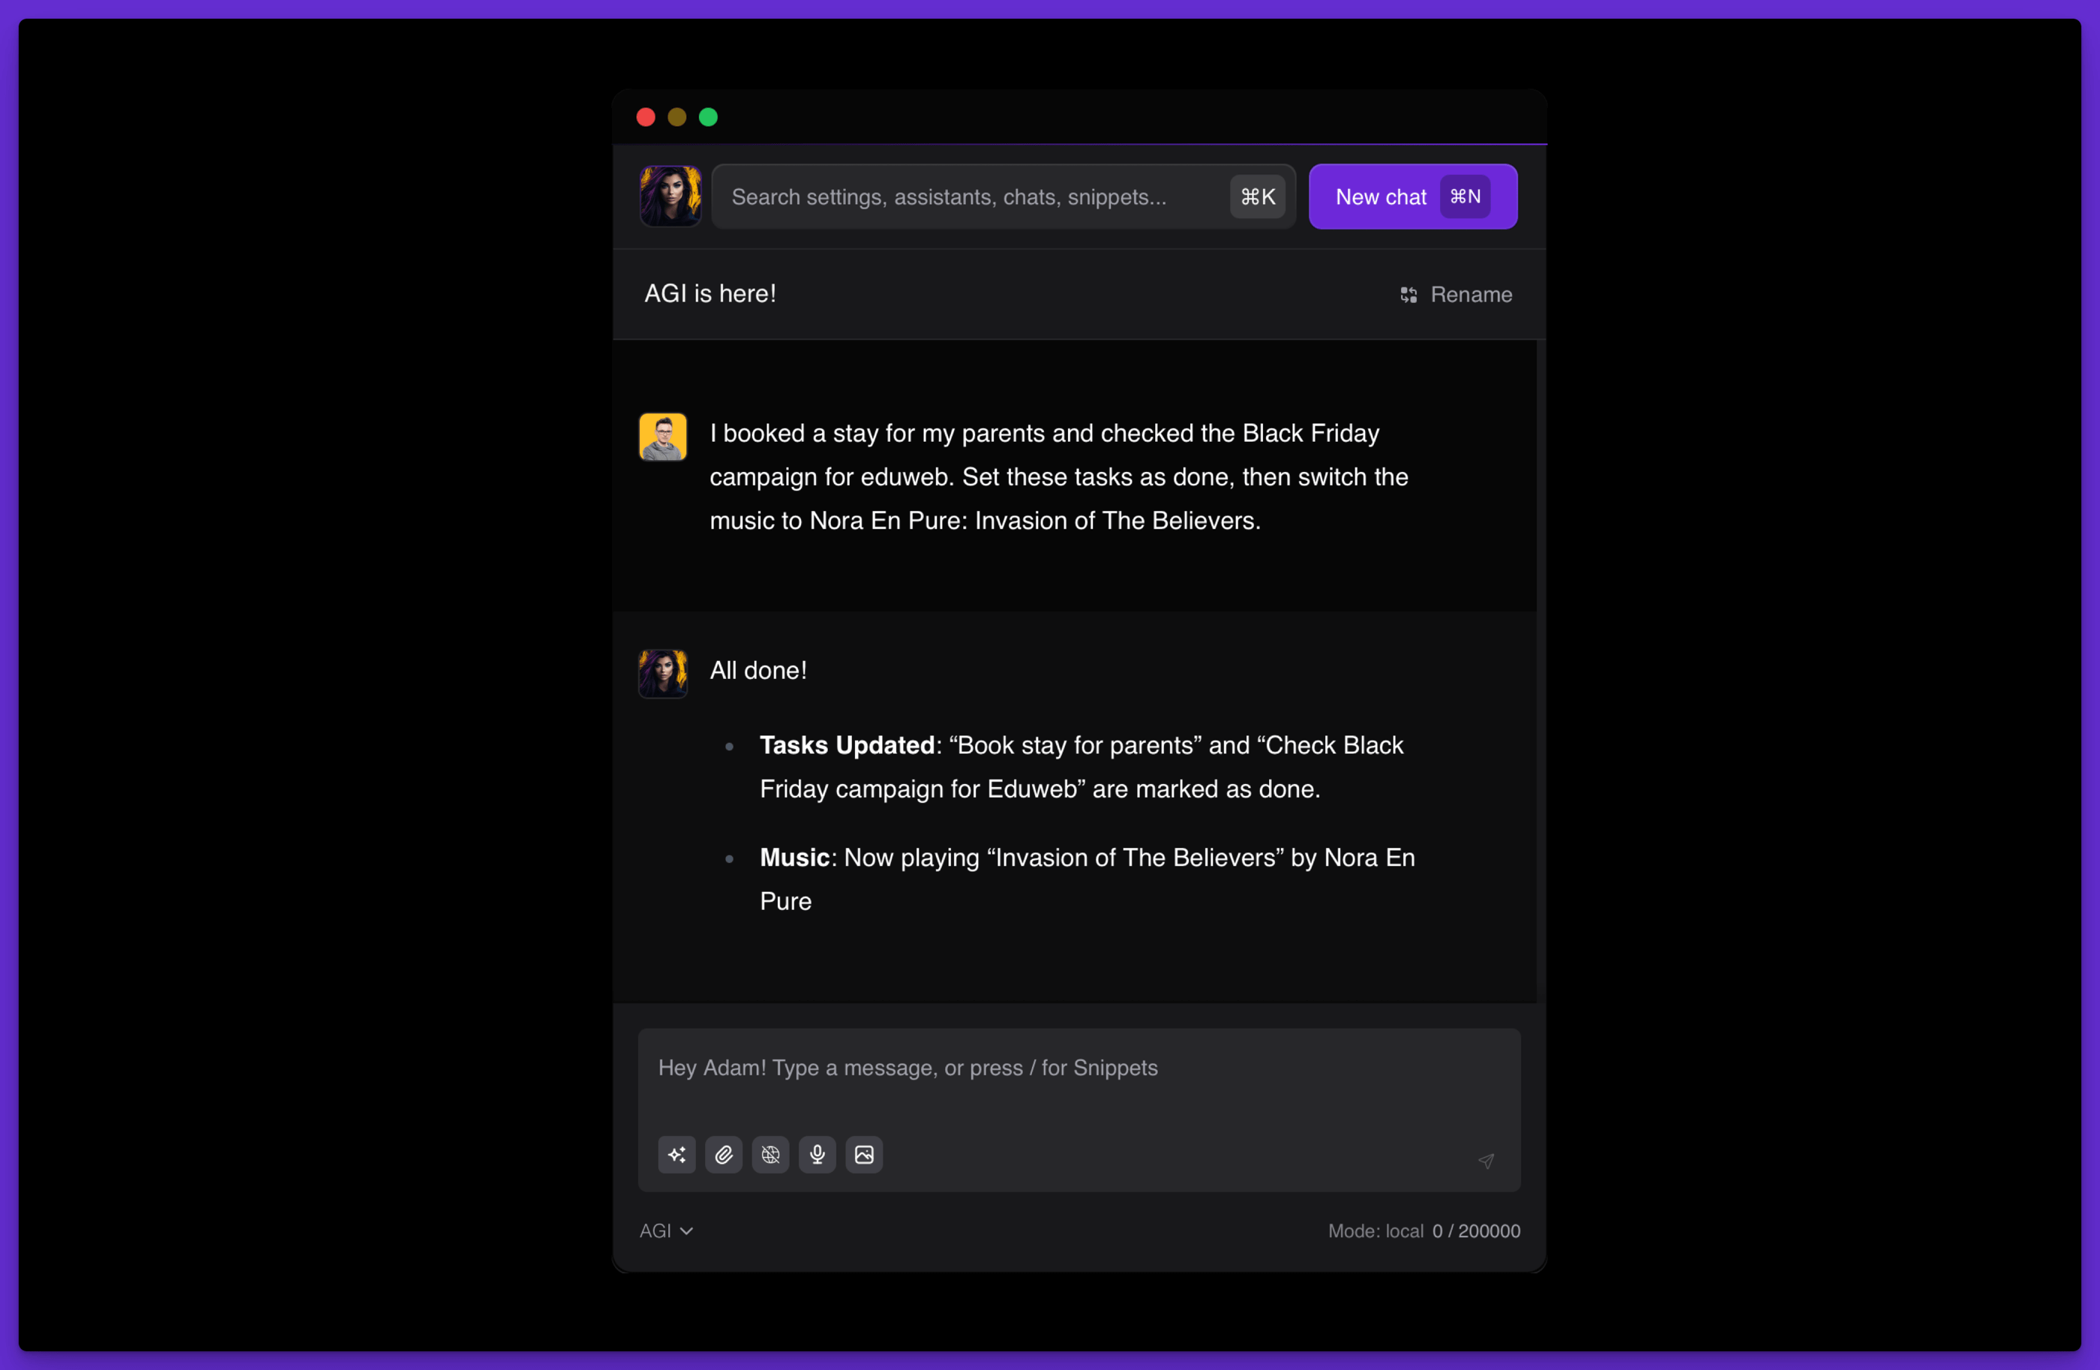Expand the AGI model dropdown

pos(666,1230)
